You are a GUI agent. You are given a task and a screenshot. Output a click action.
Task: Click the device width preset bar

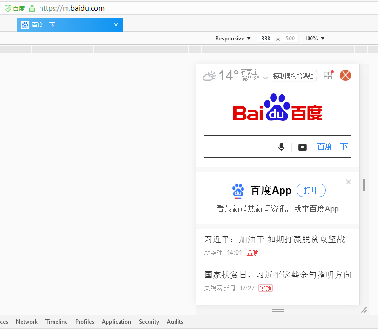coord(189,49)
